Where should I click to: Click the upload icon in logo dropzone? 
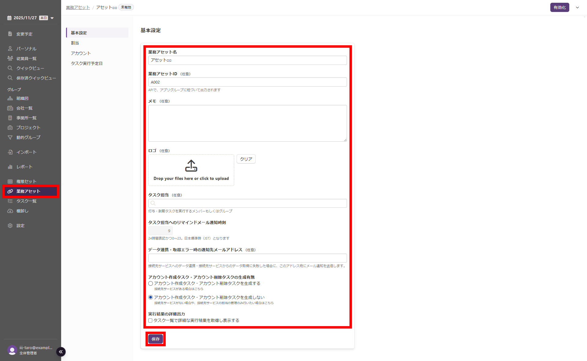(191, 166)
